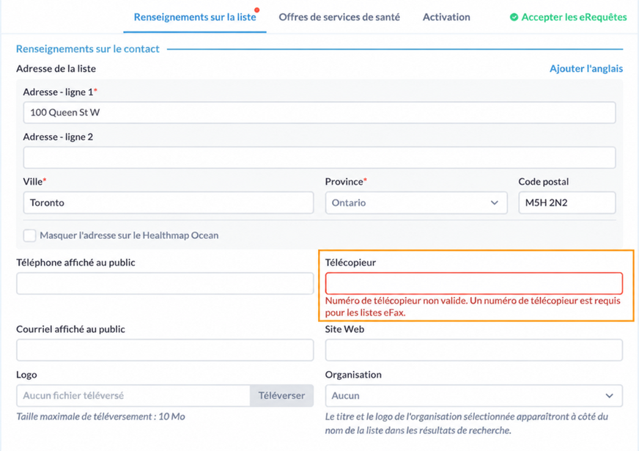Select the Ville field containing Toronto
This screenshot has height=451, width=639.
169,202
